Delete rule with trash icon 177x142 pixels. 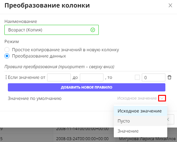click(x=169, y=77)
